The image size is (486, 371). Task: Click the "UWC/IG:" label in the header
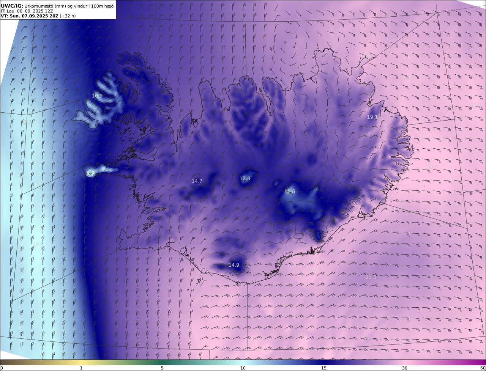click(12, 6)
